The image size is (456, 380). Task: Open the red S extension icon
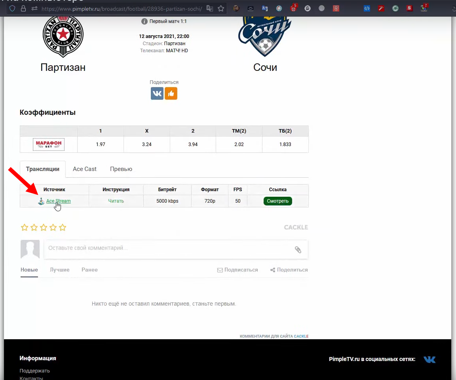409,8
